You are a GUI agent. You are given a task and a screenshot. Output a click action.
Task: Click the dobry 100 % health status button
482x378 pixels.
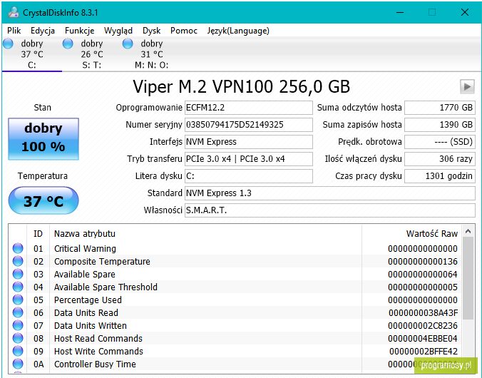point(43,138)
